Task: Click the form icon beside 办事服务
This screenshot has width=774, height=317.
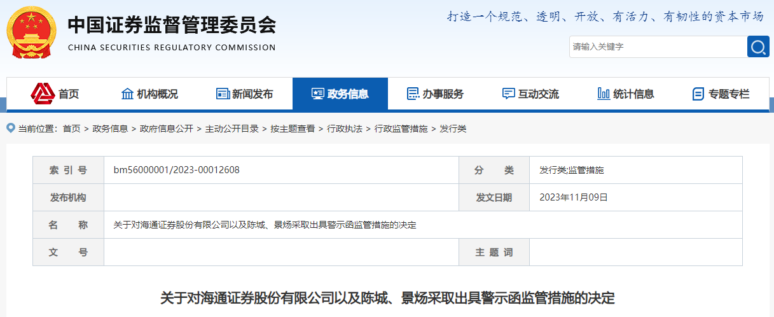Action: (x=413, y=94)
